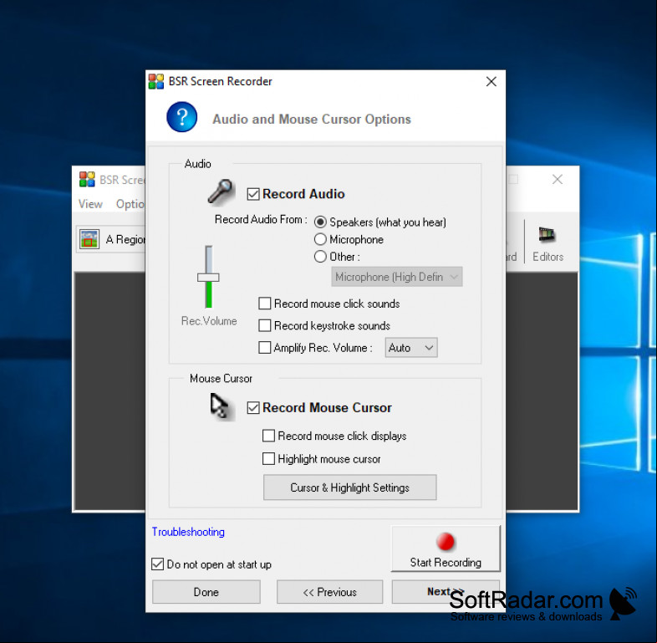Open the Troubleshooting link
The height and width of the screenshot is (643, 657).
click(x=188, y=532)
